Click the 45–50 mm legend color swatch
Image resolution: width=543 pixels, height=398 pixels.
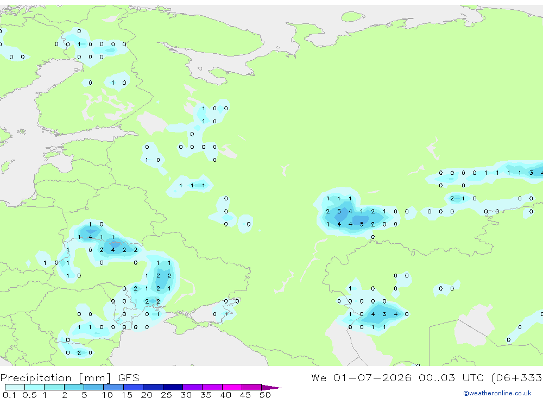pos(252,387)
